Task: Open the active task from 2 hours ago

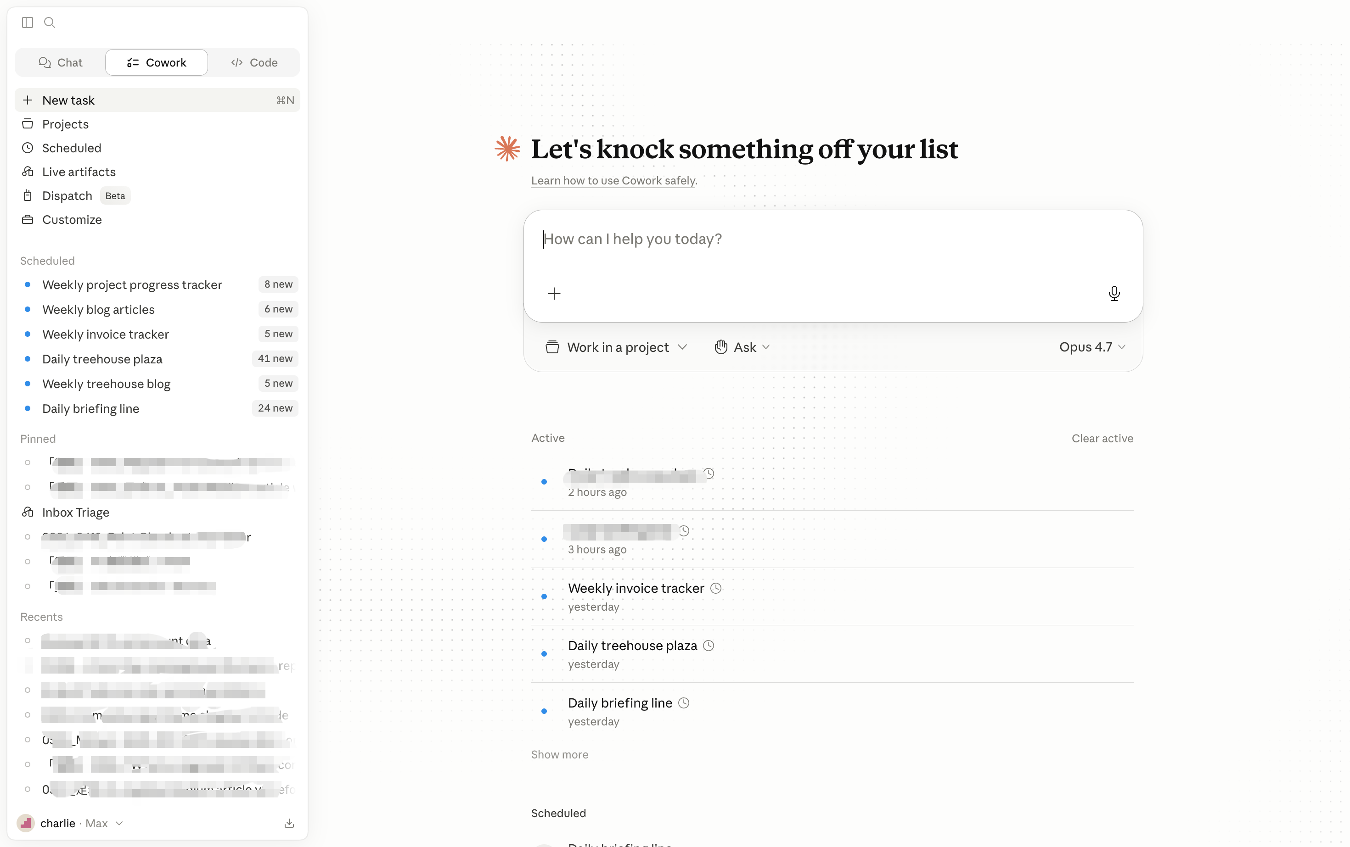Action: point(832,482)
